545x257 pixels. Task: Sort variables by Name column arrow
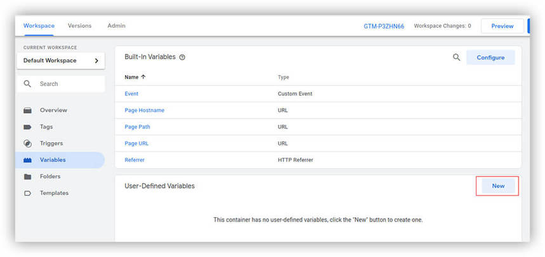pyautogui.click(x=143, y=77)
